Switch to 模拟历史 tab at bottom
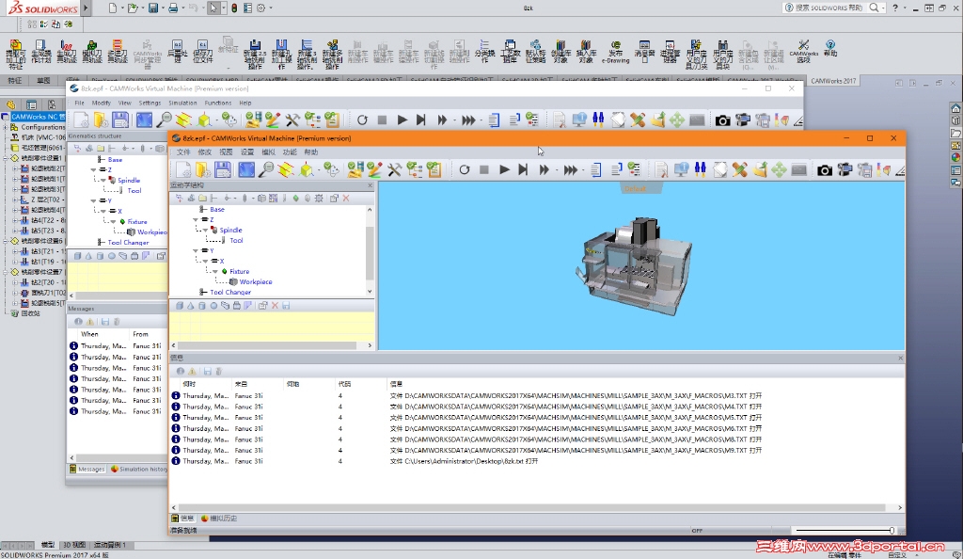This screenshot has width=963, height=559. (x=218, y=519)
